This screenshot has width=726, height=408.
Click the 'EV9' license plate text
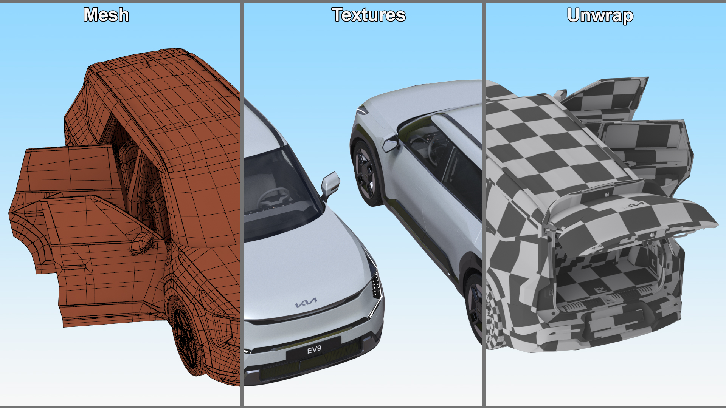click(x=314, y=350)
